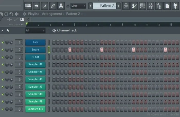Image resolution: width=180 pixels, height=117 pixels.
Task: Mute the Kick channel green LED
Action: pyautogui.click(x=3, y=42)
